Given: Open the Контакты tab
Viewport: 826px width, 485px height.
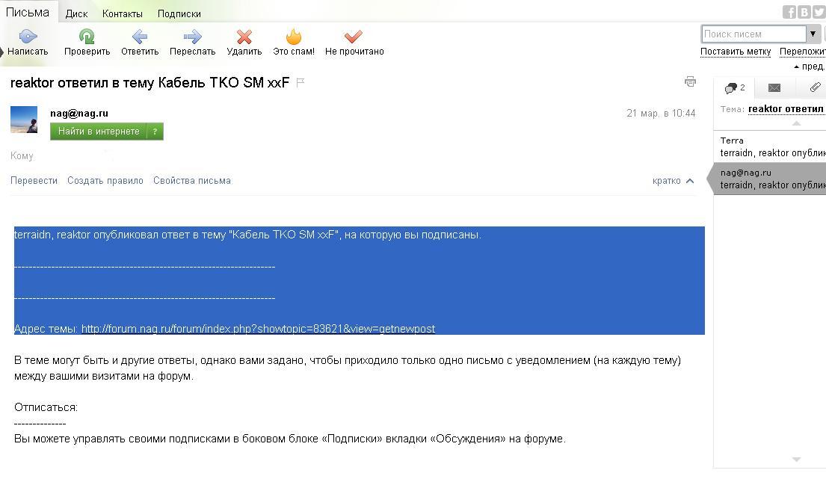Looking at the screenshot, I should [x=122, y=13].
